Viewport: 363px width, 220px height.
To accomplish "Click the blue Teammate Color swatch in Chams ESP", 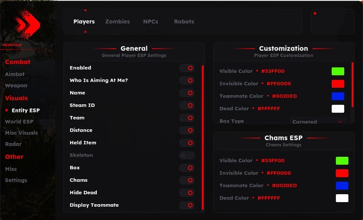I will tap(342, 185).
